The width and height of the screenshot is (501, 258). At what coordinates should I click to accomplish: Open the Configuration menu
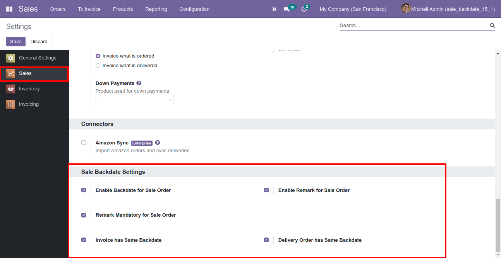194,9
